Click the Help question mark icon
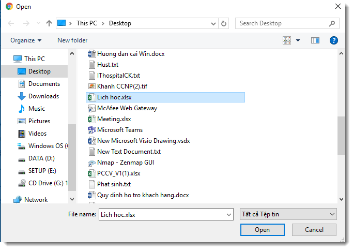353x250 pixels. 333,40
